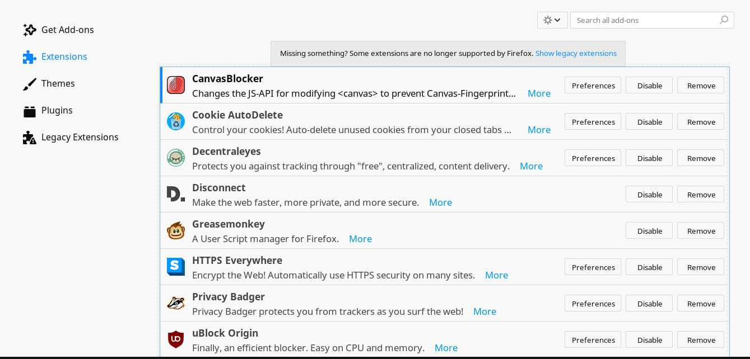Viewport: 750px width, 359px height.
Task: Disable the Disconnect extension
Action: coord(650,195)
